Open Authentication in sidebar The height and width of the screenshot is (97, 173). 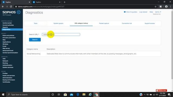7,65
